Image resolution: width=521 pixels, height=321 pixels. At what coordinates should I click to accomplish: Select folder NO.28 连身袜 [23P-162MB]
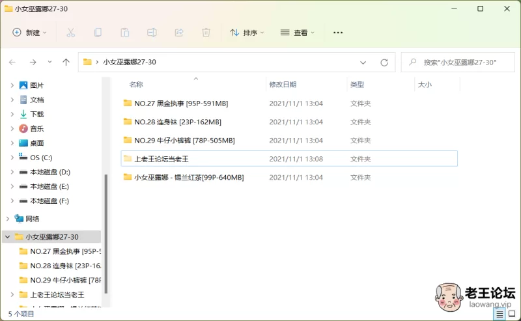point(289,122)
